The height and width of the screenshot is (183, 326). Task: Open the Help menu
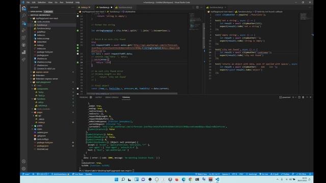click(x=77, y=2)
